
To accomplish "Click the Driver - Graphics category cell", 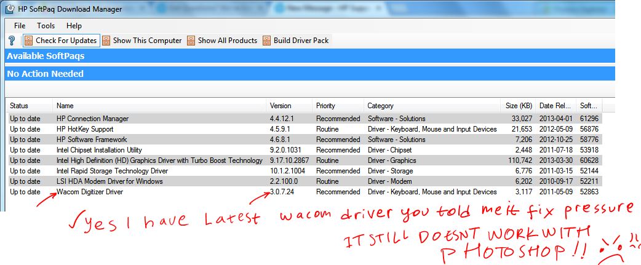I will (392, 160).
